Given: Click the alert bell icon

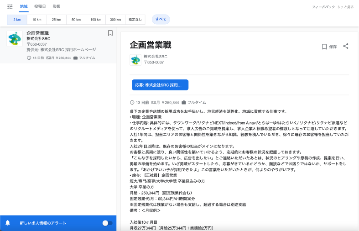Looking at the screenshot, I should pos(8,223).
